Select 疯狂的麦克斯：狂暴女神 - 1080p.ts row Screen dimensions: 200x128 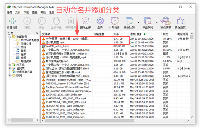(x=115, y=54)
